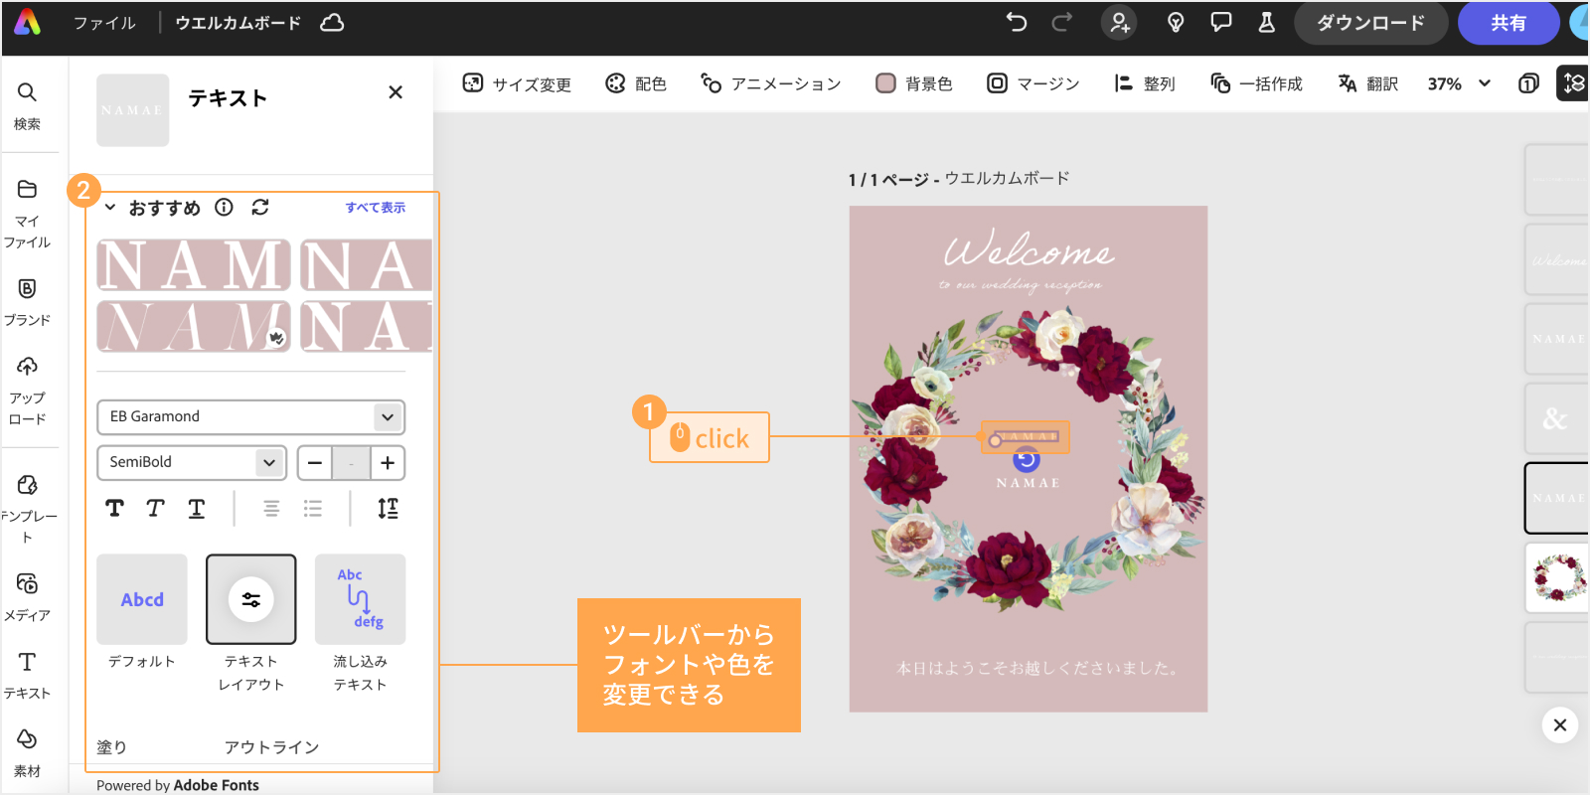
Task: Open the 素材 panel
Action: click(27, 752)
